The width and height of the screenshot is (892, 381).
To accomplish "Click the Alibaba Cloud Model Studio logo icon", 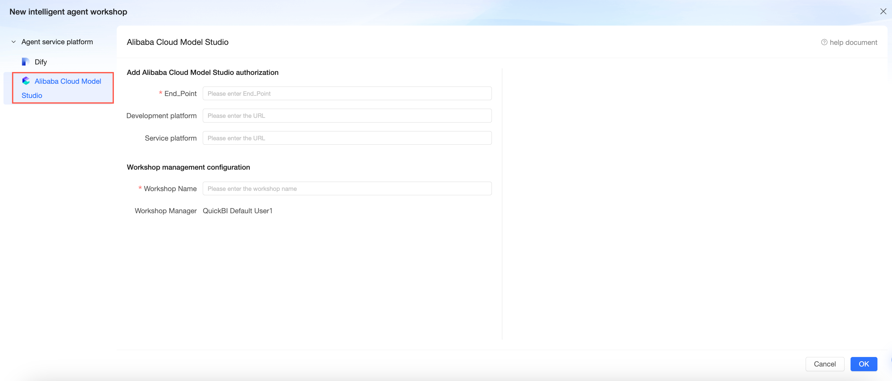I will (26, 81).
